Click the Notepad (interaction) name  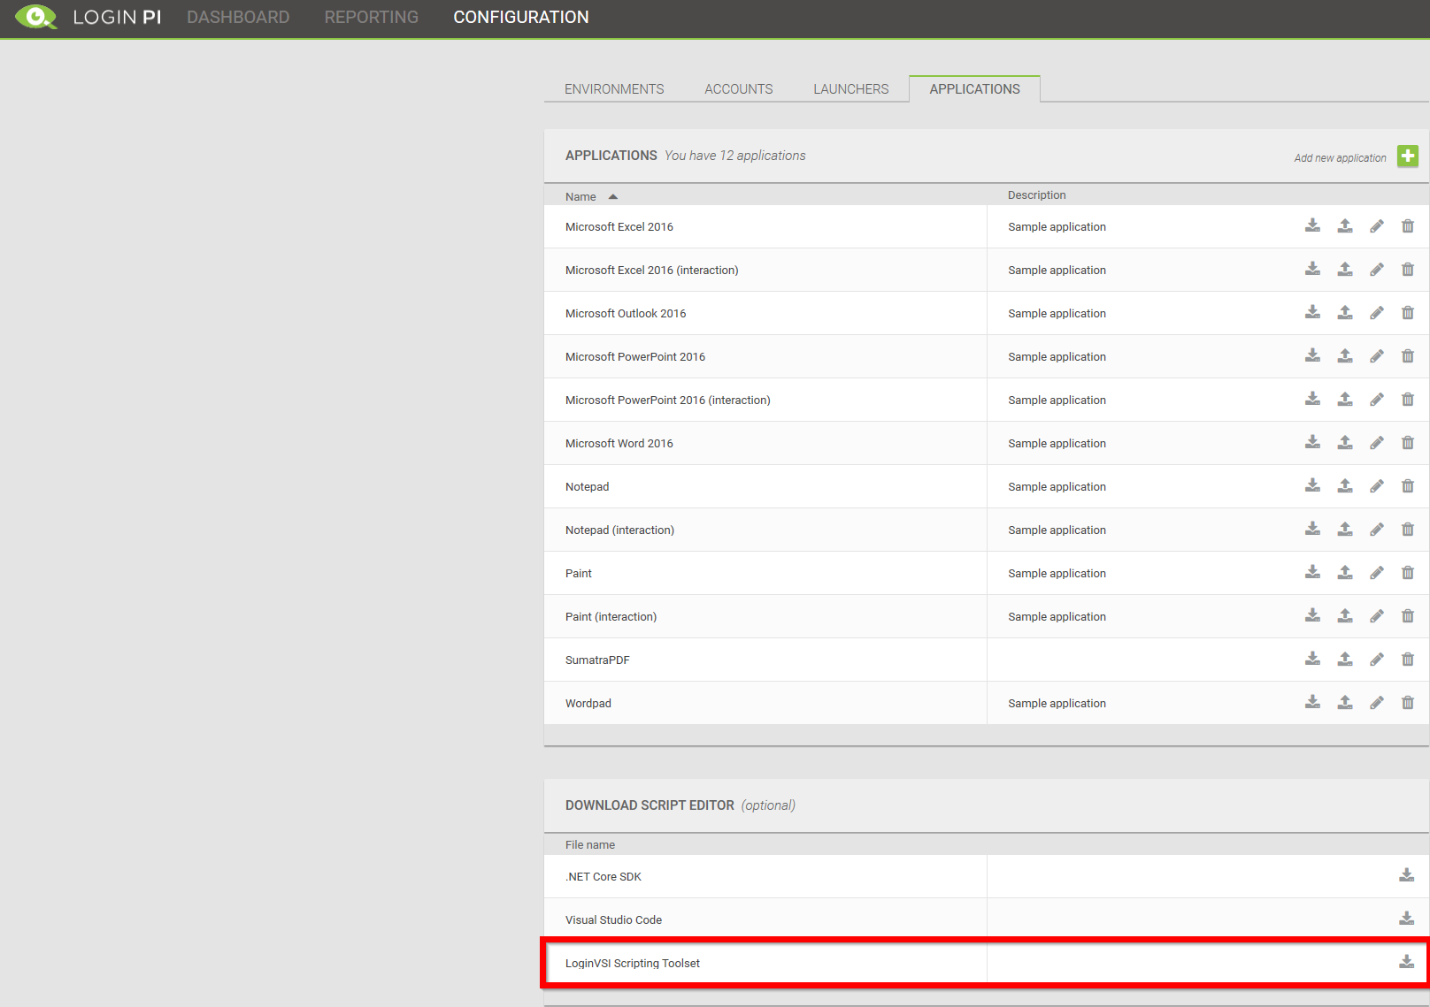[619, 530]
